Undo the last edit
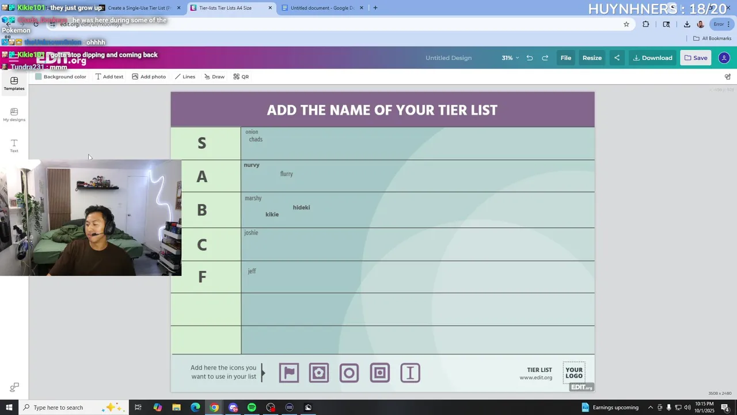The width and height of the screenshot is (737, 415). point(529,58)
